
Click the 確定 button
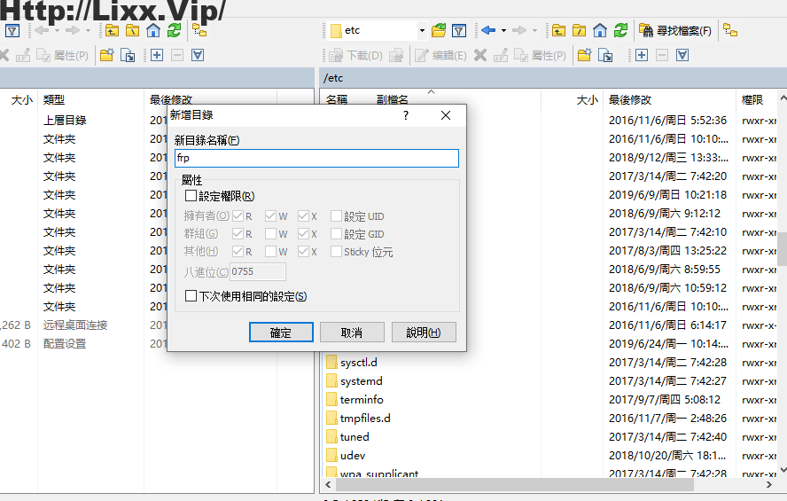(281, 333)
